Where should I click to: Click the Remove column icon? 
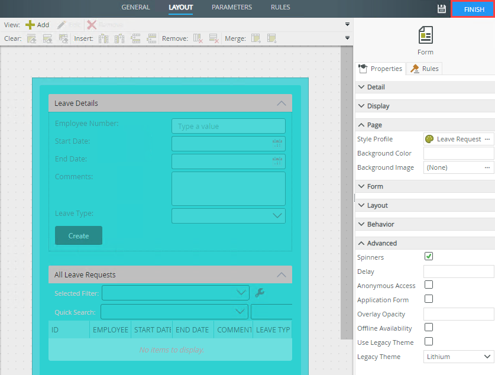pyautogui.click(x=198, y=38)
